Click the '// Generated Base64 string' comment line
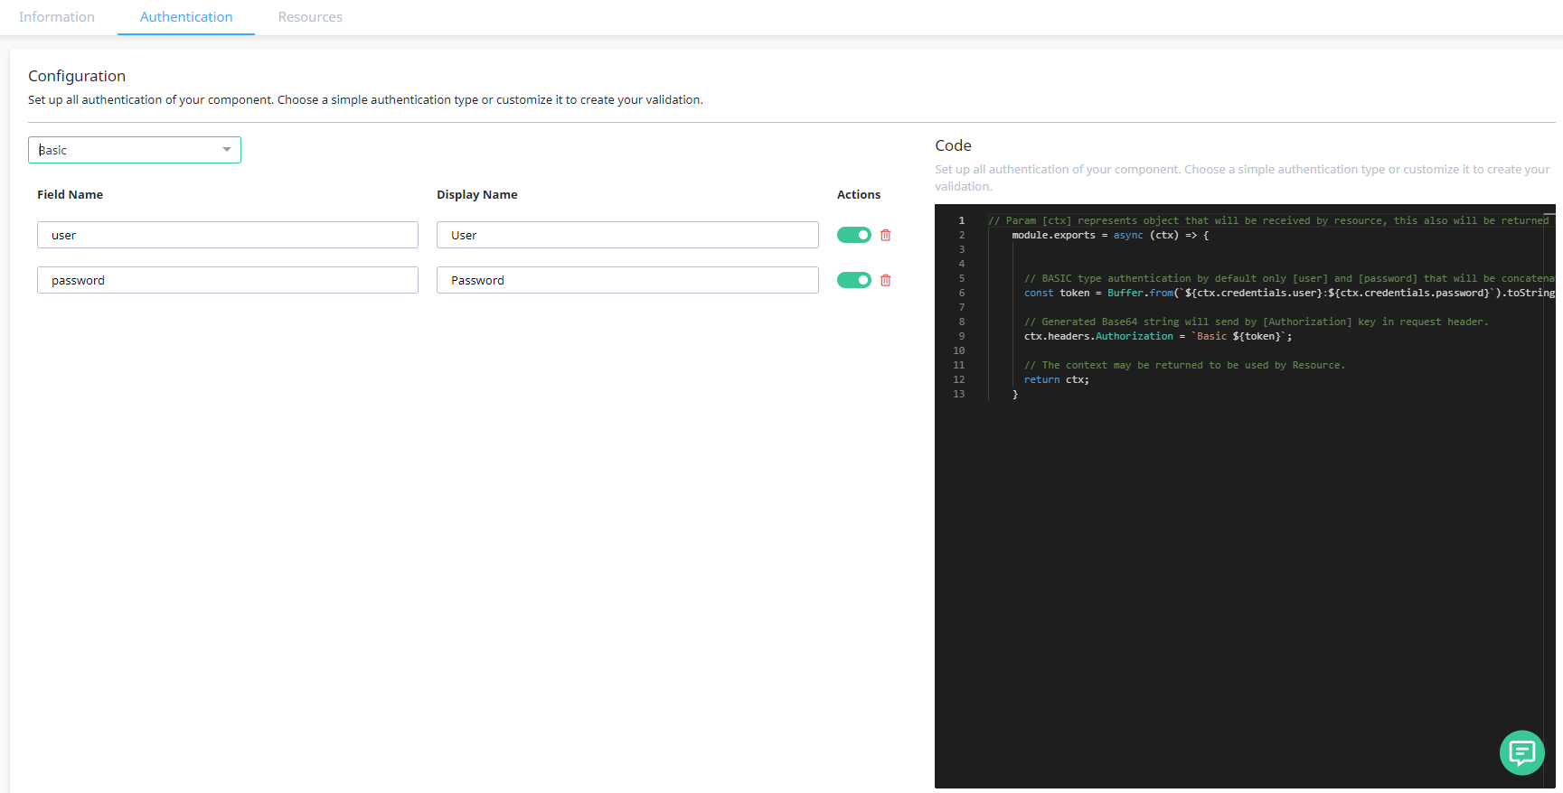 click(x=1256, y=322)
